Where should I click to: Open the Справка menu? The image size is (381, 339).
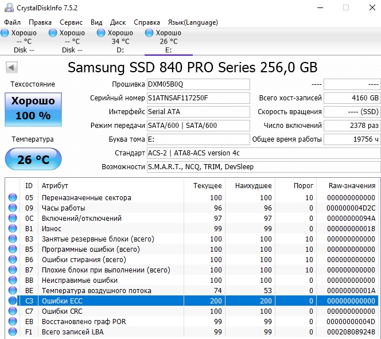click(147, 22)
